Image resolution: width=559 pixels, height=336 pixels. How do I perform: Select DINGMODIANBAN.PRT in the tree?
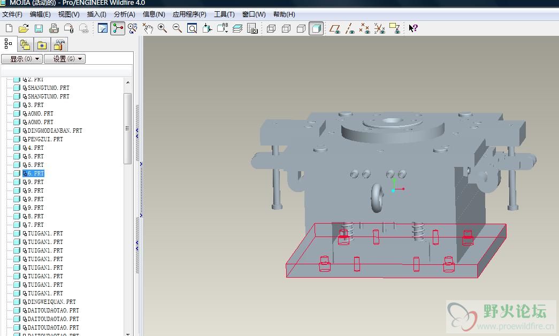(55, 131)
